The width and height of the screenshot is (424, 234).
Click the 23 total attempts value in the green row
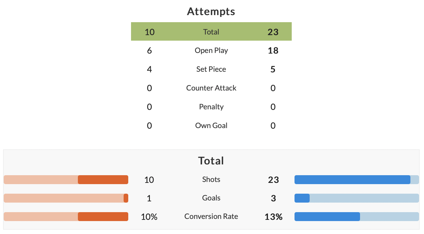pos(273,32)
